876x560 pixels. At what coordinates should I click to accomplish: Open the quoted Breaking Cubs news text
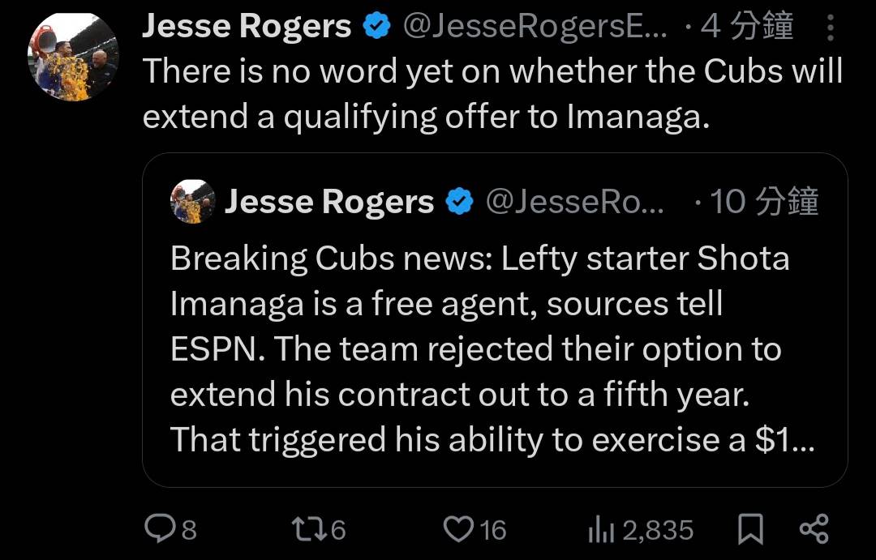[x=479, y=348]
